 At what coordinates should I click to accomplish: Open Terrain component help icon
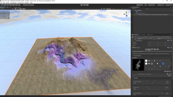click(x=168, y=48)
